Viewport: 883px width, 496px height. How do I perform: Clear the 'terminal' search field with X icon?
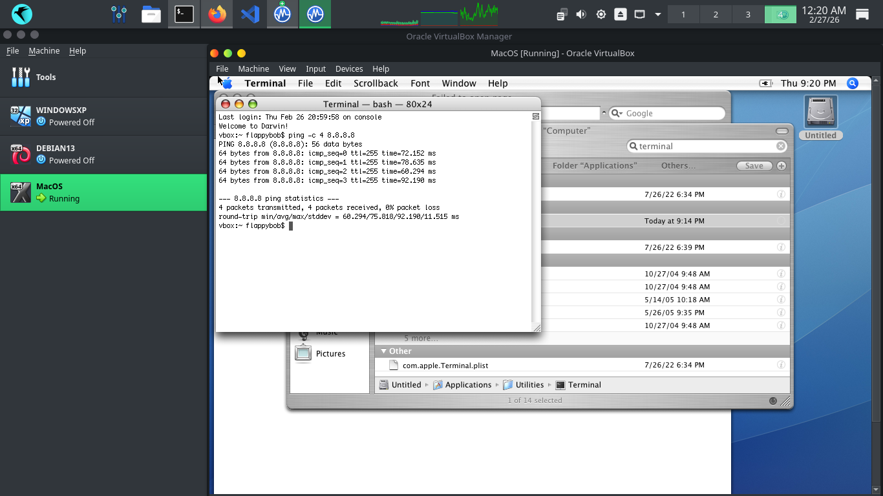point(781,147)
